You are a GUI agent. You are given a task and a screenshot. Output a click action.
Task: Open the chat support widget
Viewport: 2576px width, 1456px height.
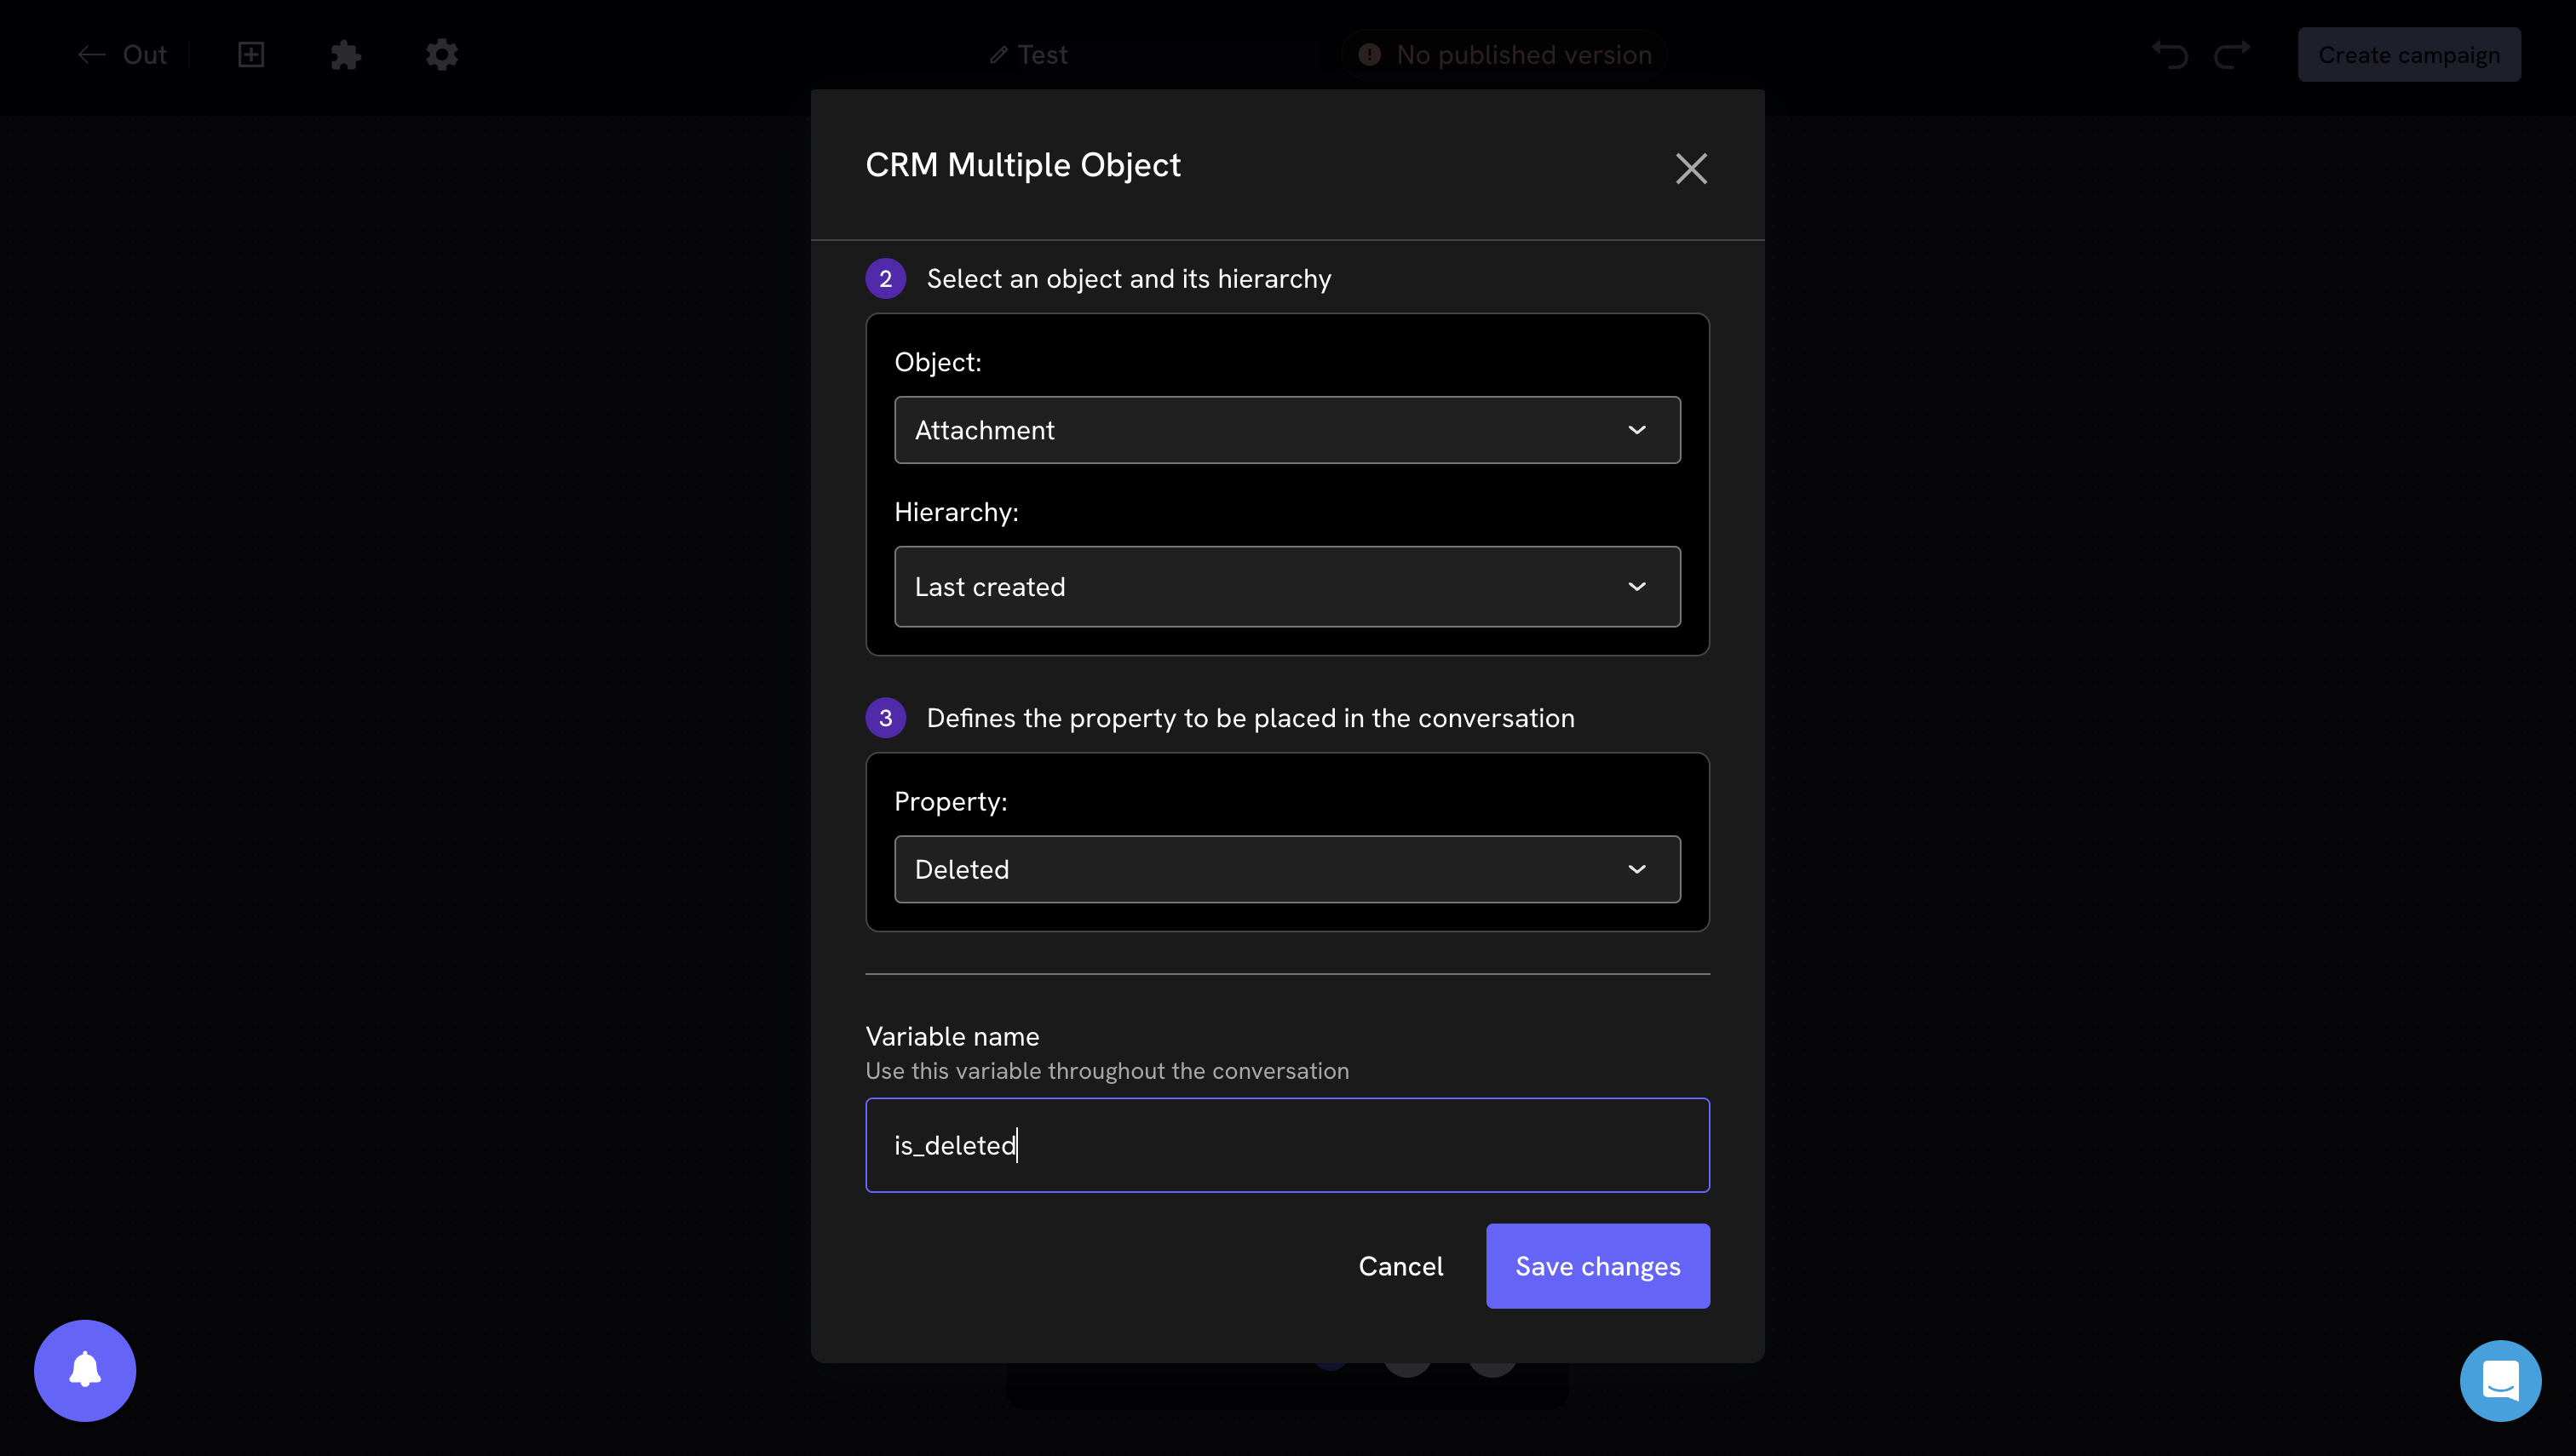click(x=2500, y=1380)
